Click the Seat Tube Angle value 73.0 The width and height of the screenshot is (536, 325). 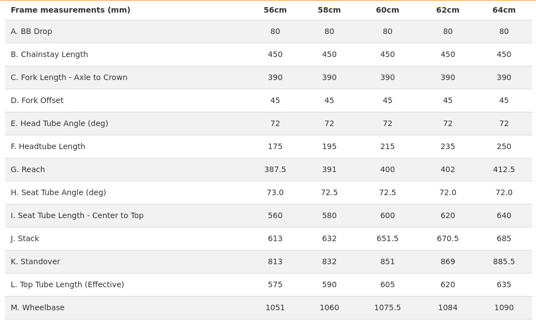[275, 192]
